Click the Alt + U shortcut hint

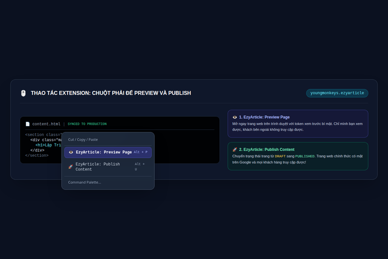[140, 167]
